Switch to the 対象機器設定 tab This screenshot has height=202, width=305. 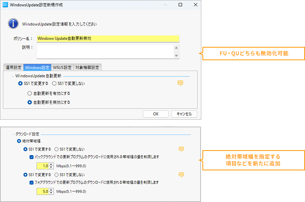pos(87,67)
